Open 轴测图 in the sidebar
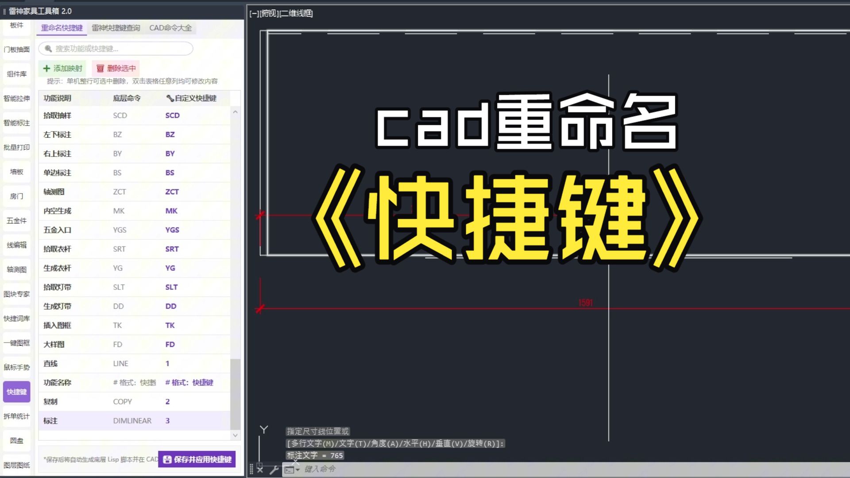 click(17, 270)
